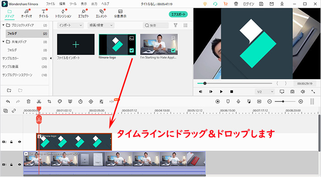Click the crop icon in timeline toolbar
This screenshot has height=177, width=321.
(50, 102)
